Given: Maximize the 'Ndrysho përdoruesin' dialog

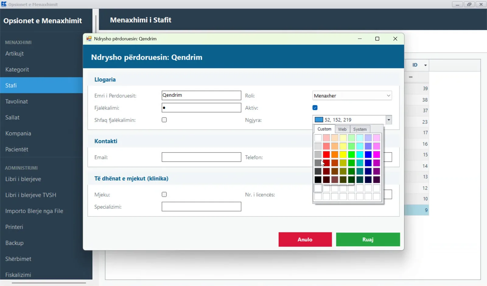Looking at the screenshot, I should point(377,39).
